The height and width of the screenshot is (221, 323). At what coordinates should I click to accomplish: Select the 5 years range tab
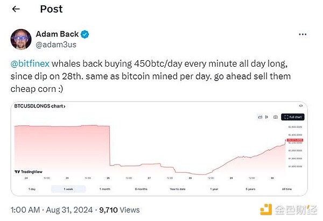[251, 189]
